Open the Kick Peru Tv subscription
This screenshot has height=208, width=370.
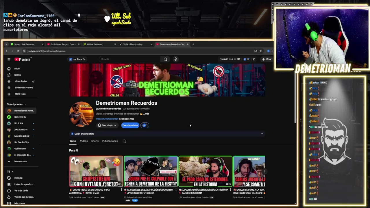tap(20, 117)
